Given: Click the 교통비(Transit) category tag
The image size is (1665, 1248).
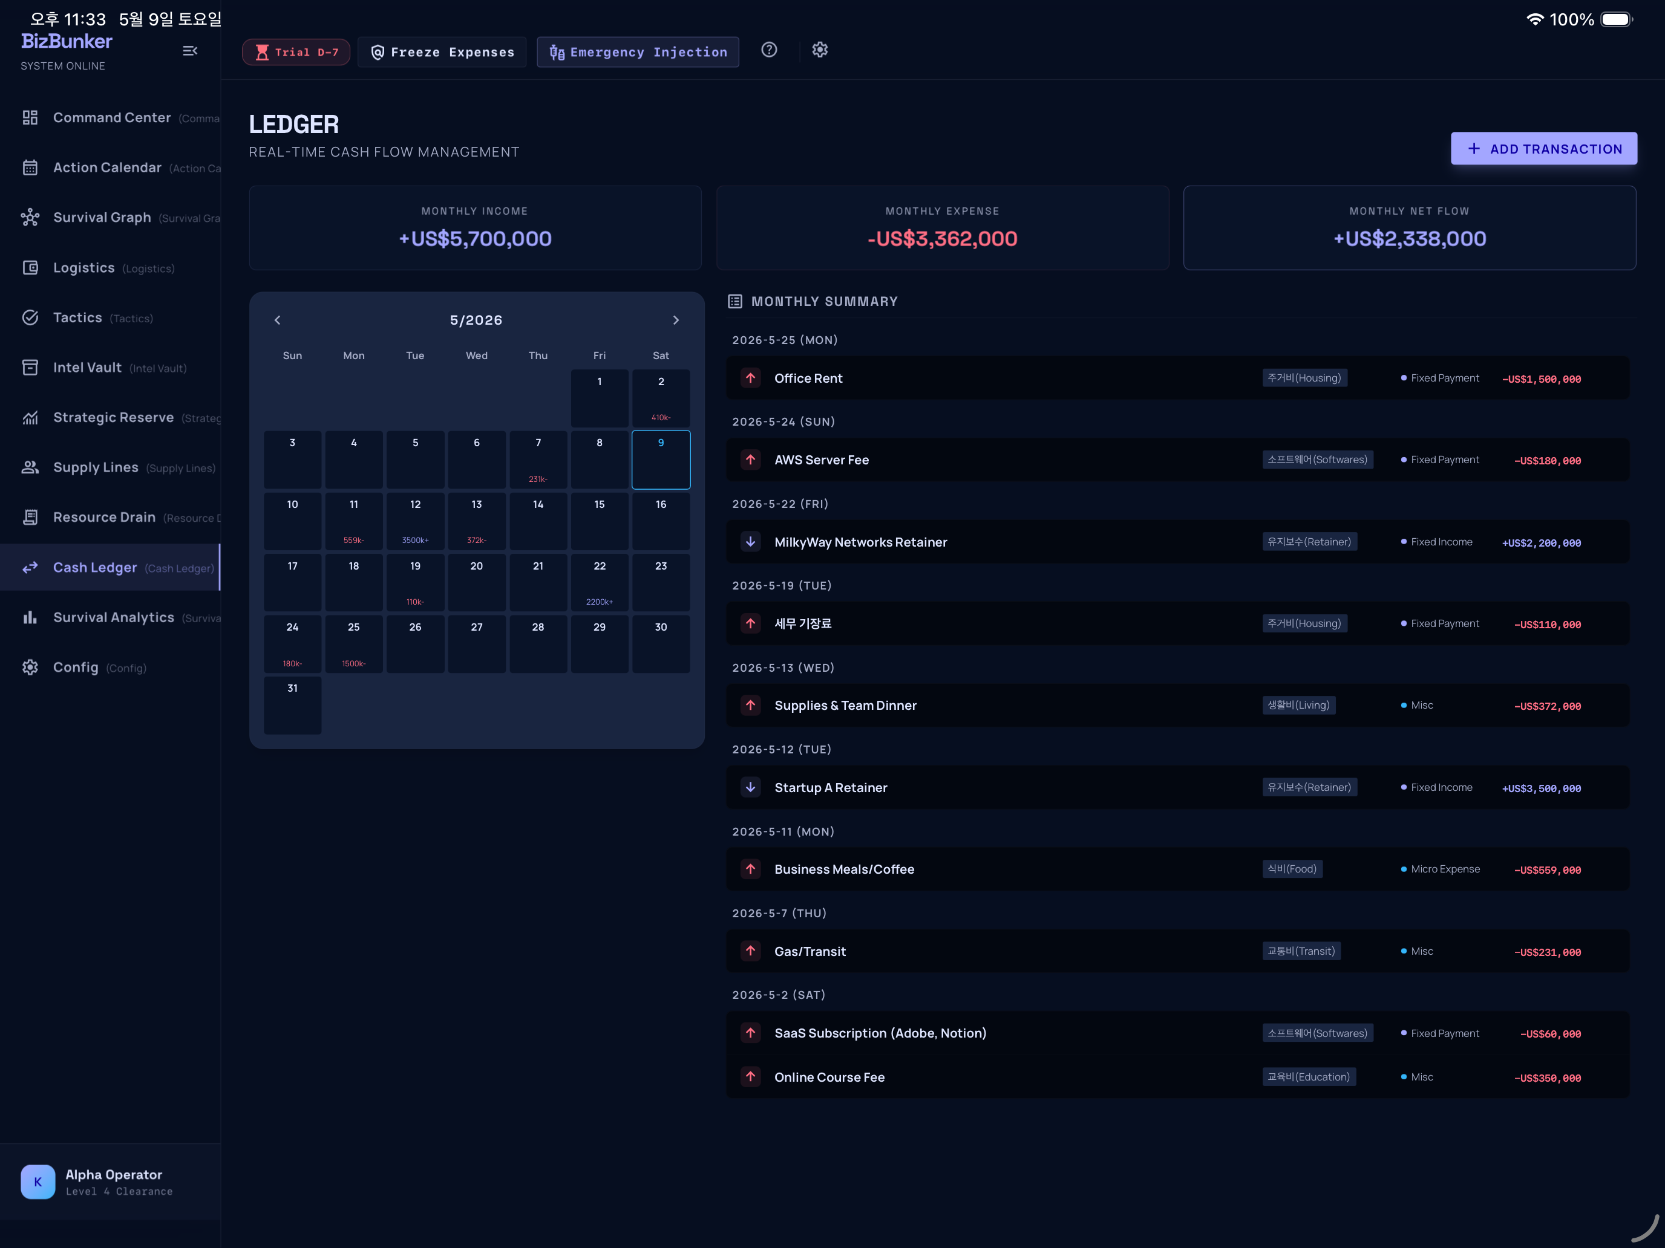Looking at the screenshot, I should pos(1301,951).
